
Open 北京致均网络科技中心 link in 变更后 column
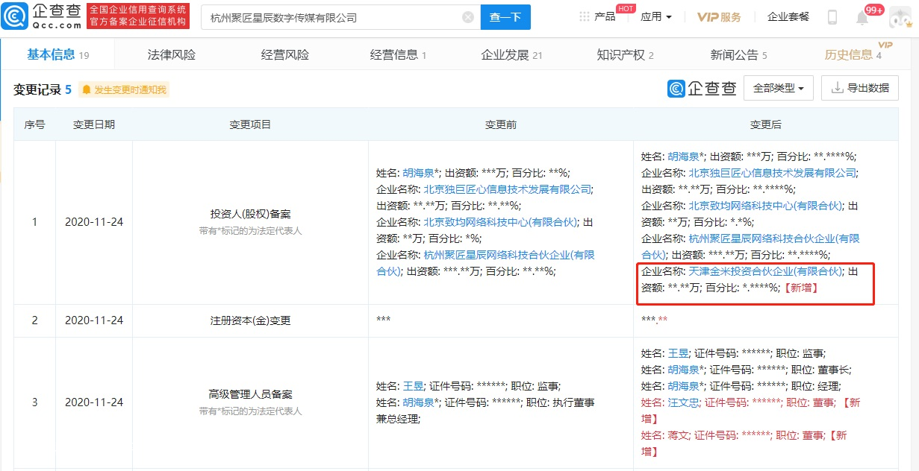coord(764,206)
